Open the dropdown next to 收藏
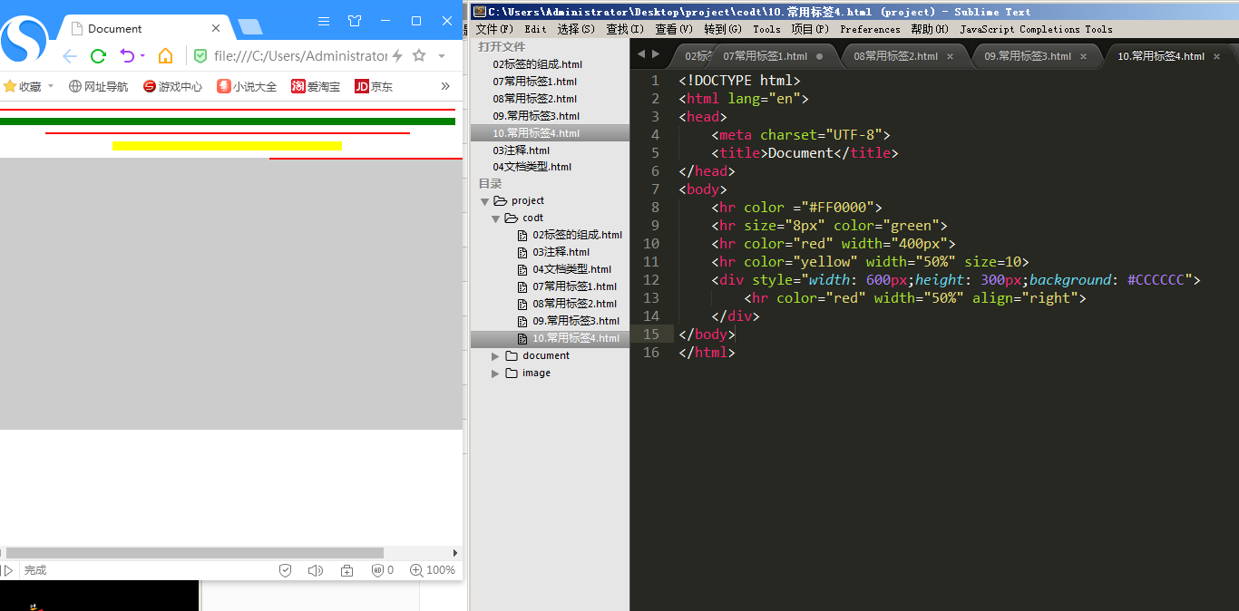This screenshot has height=611, width=1239. [51, 87]
